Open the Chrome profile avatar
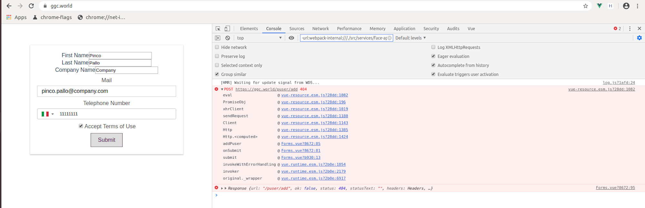Image resolution: width=645 pixels, height=208 pixels. (x=626, y=6)
